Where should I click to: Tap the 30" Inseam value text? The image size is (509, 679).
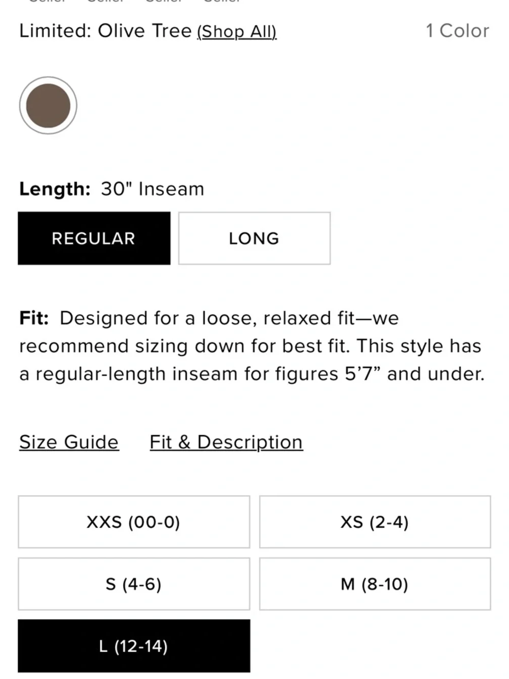(152, 189)
